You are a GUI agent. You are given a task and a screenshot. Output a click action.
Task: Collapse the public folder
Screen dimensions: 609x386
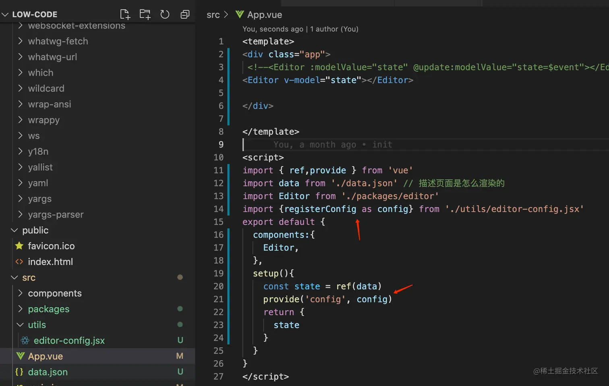[x=14, y=230]
